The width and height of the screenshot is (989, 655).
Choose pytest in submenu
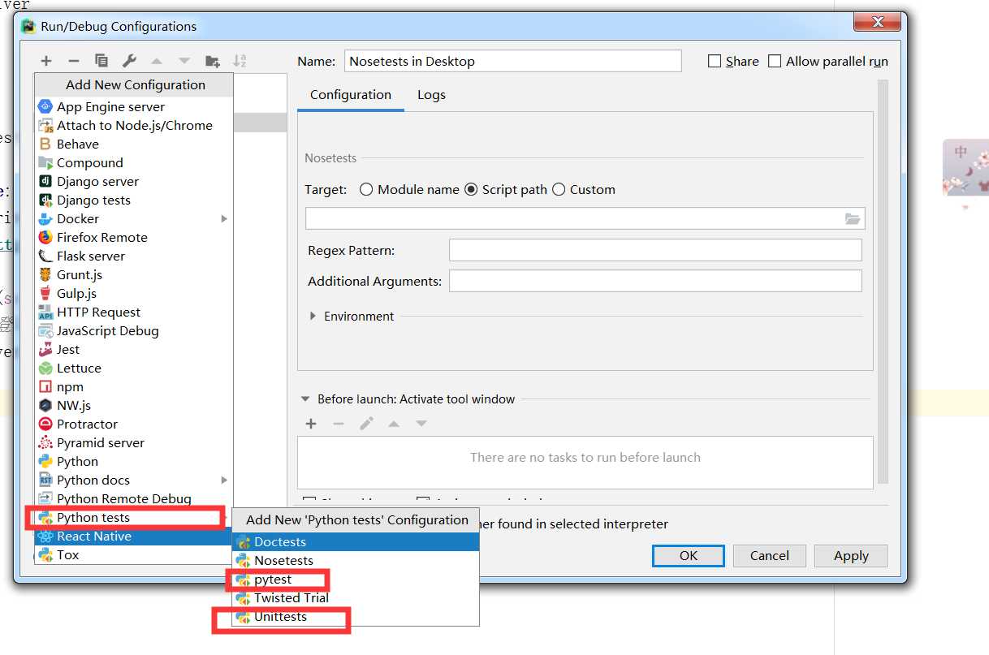356,580
